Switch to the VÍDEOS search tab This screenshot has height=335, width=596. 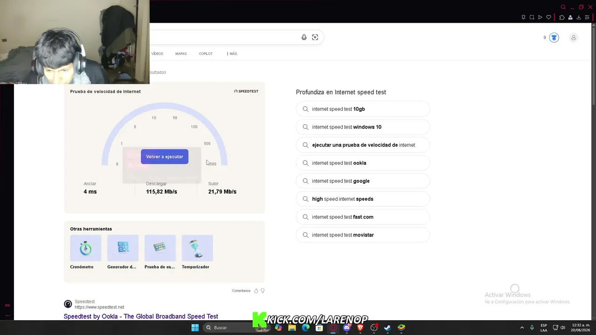(x=157, y=54)
